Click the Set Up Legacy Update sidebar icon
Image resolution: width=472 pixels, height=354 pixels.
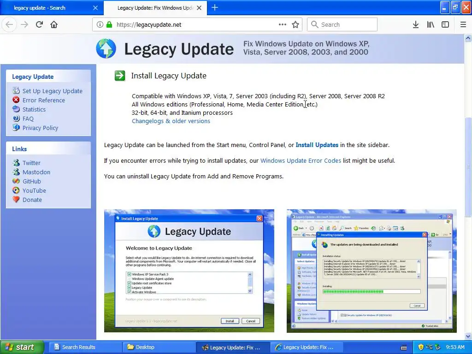(x=16, y=91)
